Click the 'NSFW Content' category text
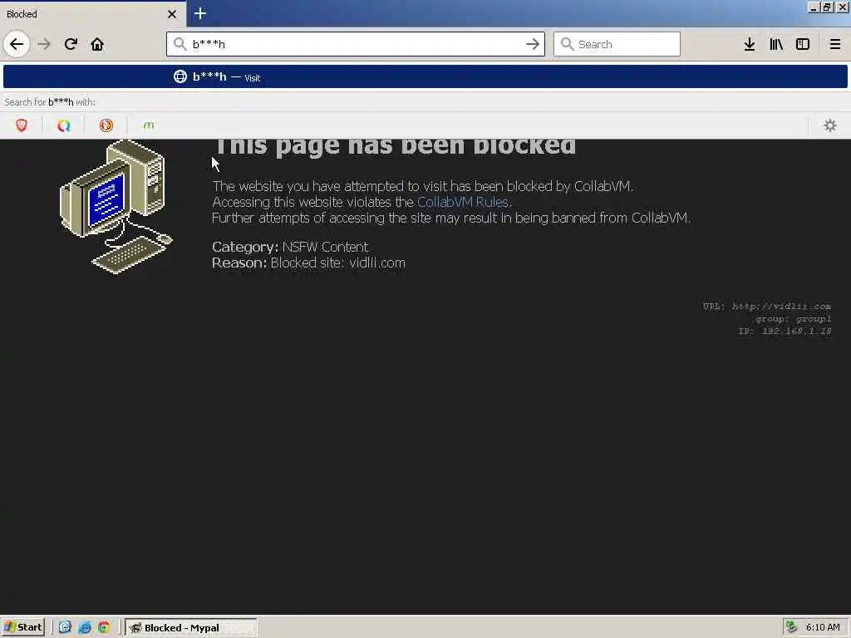851x638 pixels. tap(325, 247)
